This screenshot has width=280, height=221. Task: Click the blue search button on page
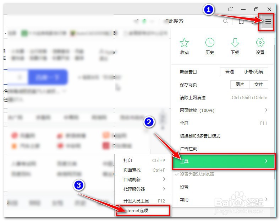click(48, 77)
